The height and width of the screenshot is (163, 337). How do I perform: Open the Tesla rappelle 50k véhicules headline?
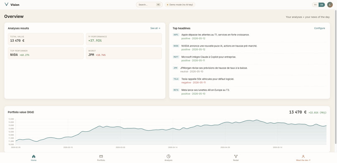coord(208,79)
